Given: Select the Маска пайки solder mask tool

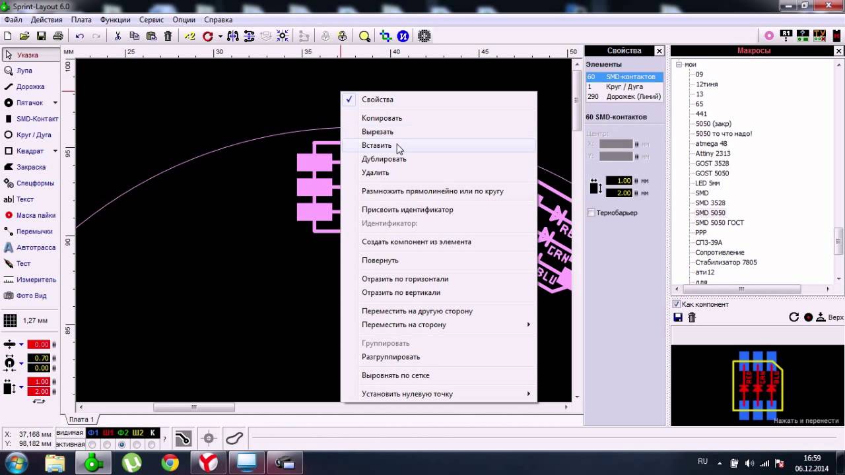Looking at the screenshot, I should (30, 215).
